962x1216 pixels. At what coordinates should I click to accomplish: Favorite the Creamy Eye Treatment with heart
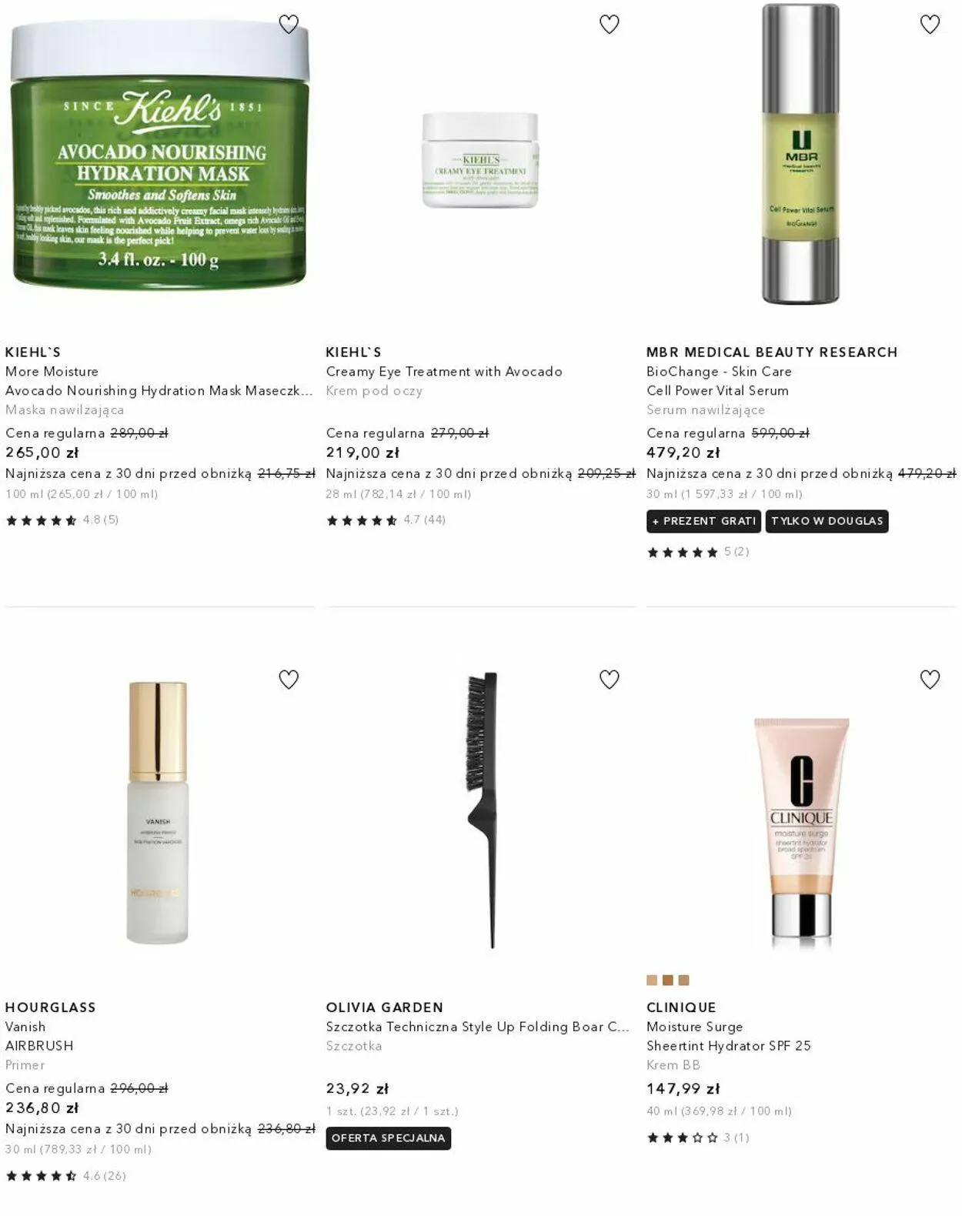pyautogui.click(x=610, y=25)
